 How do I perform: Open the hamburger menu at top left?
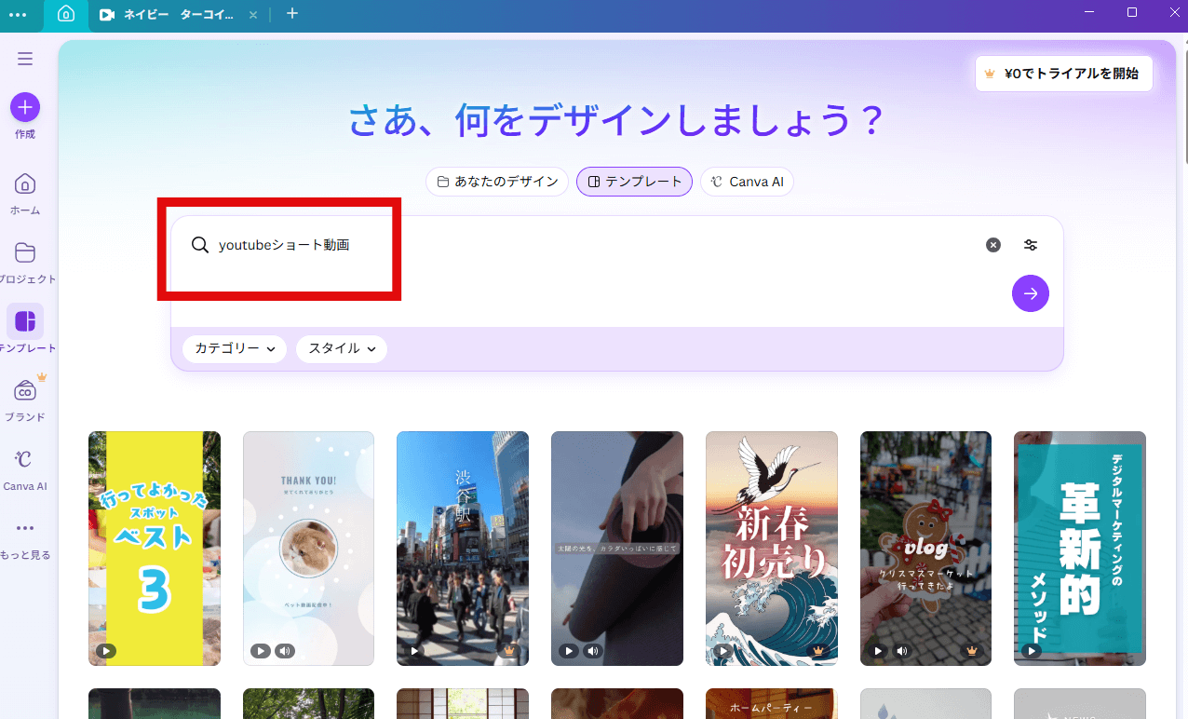tap(24, 59)
